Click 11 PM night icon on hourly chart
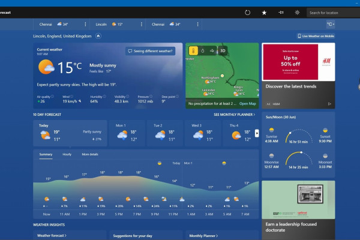This screenshot has width=360, height=240. click(x=182, y=199)
